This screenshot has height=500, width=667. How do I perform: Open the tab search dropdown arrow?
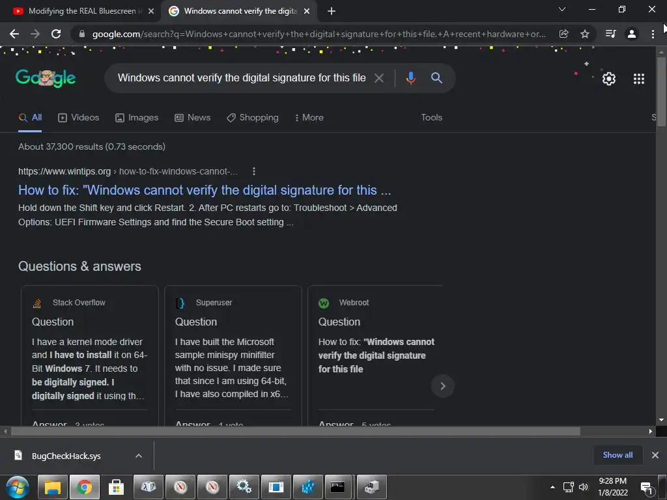[x=562, y=9]
